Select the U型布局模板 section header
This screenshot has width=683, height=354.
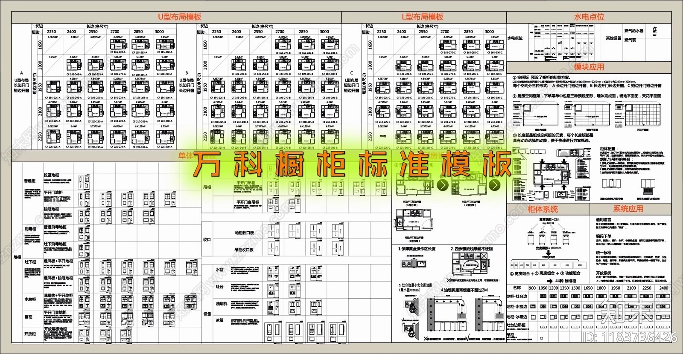point(179,17)
